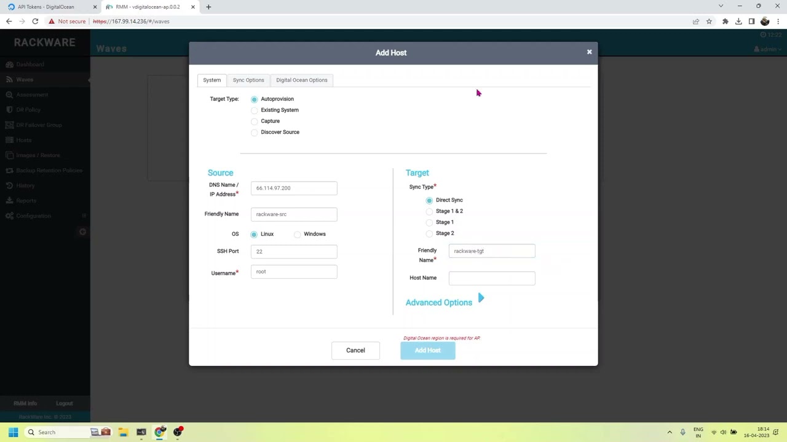This screenshot has height=442, width=787.
Task: Show hidden system tray icons
Action: pos(670,432)
